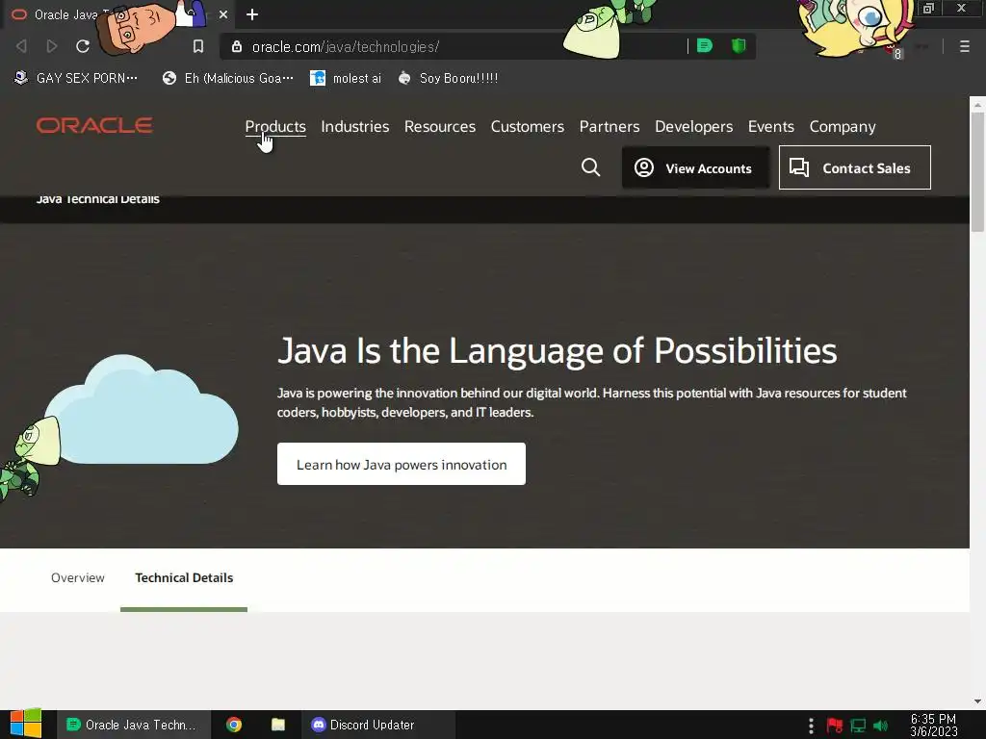Open the Eh (Malicious Goa... bookmark
Image resolution: width=986 pixels, height=739 pixels.
pos(227,78)
